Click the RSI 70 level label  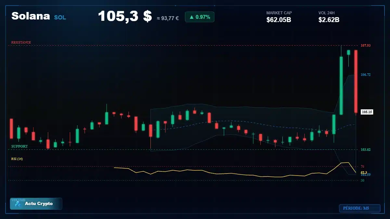coord(362,166)
